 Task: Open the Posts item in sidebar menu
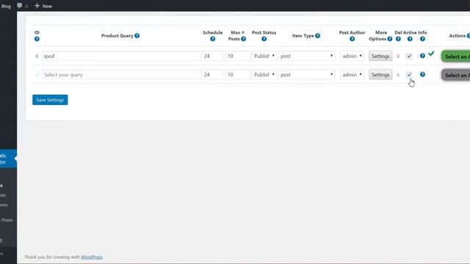pos(7,220)
